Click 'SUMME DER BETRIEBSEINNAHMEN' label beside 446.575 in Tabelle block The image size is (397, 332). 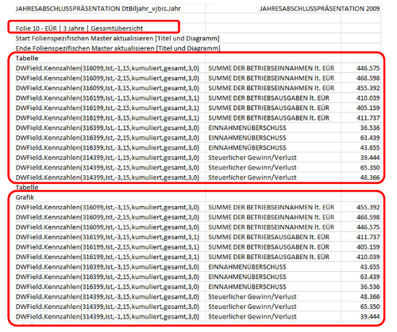point(271,68)
